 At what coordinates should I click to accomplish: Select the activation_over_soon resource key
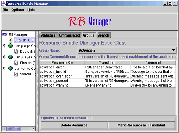62,76
